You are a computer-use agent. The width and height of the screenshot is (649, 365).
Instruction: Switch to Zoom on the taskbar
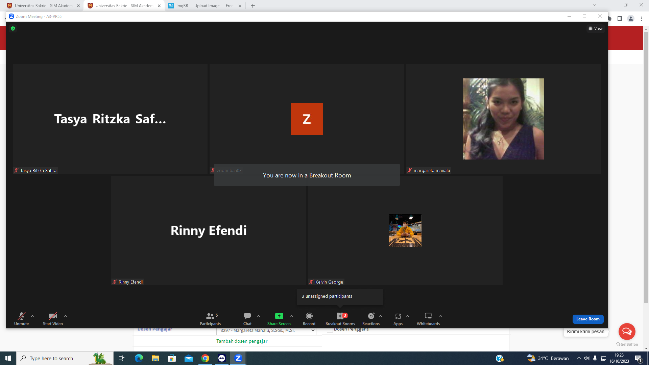pyautogui.click(x=238, y=358)
